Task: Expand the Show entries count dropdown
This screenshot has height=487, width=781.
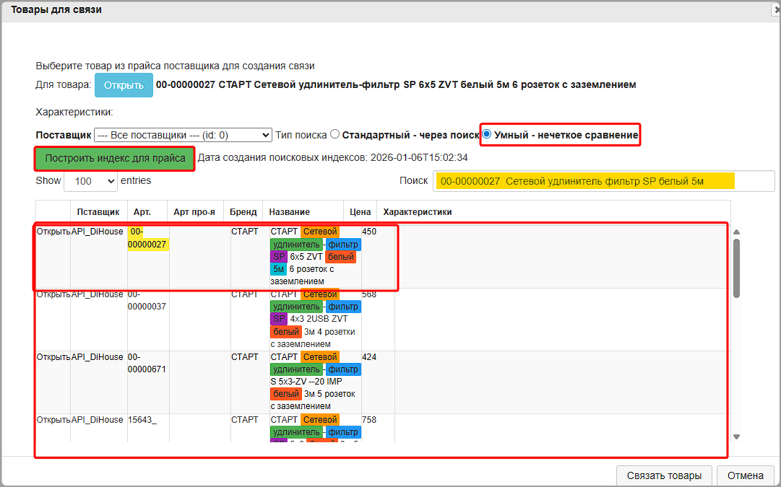Action: [90, 181]
